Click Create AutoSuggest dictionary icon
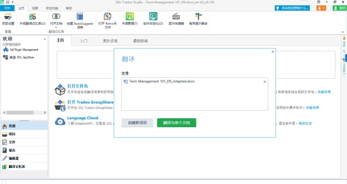This screenshot has width=347, height=184. [80, 17]
